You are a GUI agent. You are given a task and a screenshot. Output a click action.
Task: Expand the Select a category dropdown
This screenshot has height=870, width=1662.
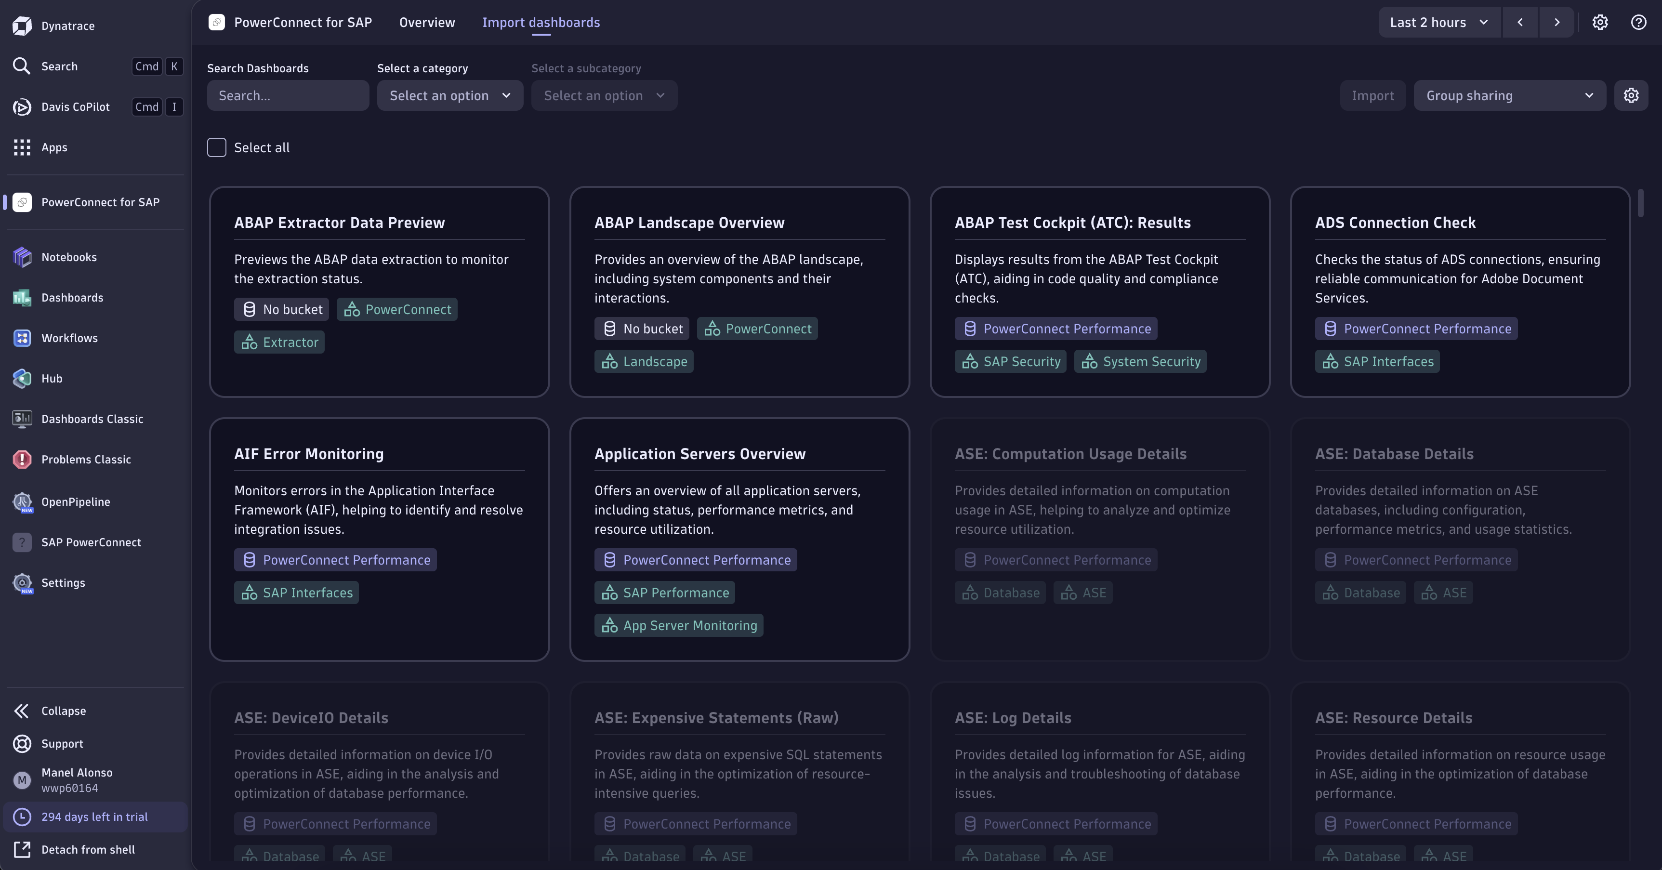[x=449, y=95]
